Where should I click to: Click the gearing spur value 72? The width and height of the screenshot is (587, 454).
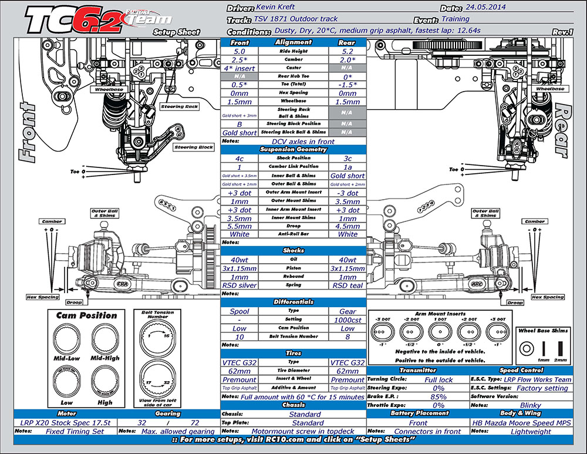click(195, 423)
